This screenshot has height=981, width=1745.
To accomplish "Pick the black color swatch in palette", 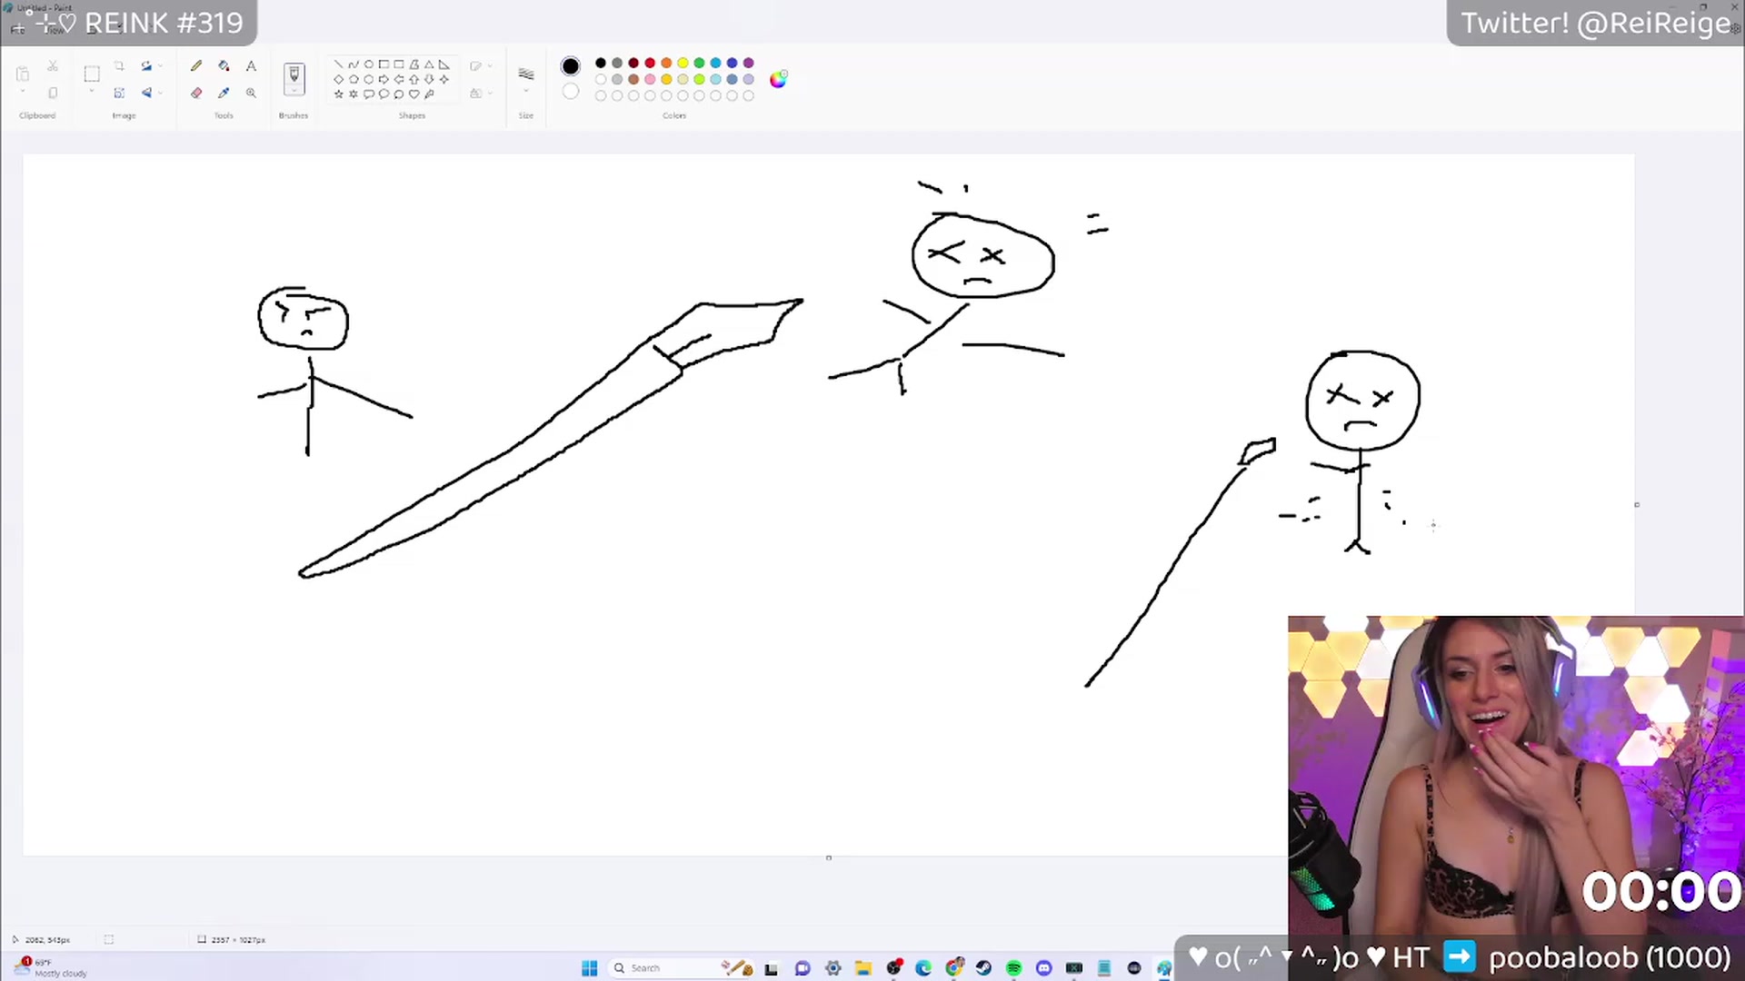I will point(600,63).
